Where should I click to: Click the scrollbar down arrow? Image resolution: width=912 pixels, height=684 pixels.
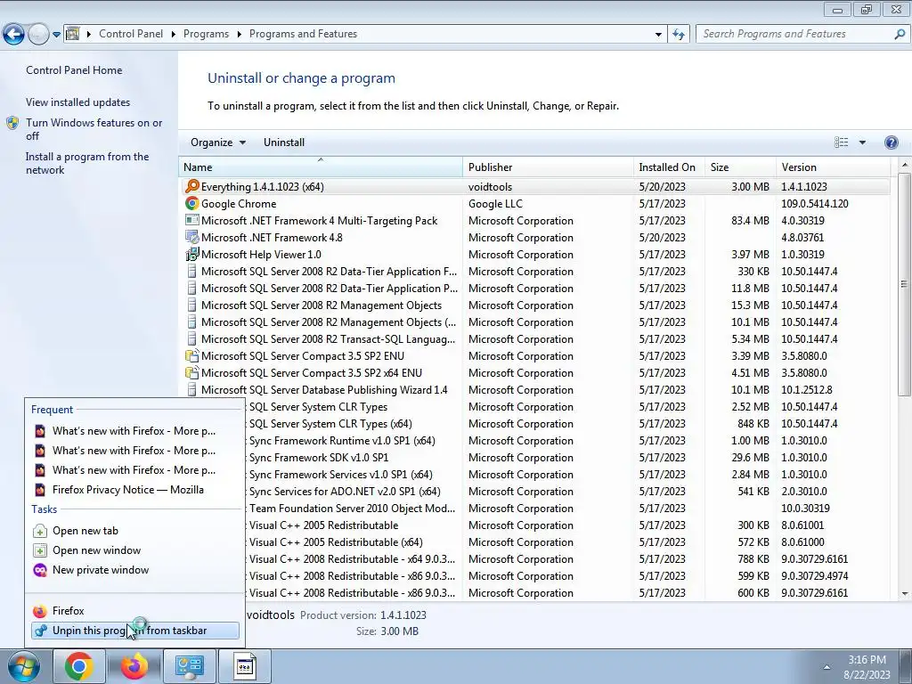point(905,594)
